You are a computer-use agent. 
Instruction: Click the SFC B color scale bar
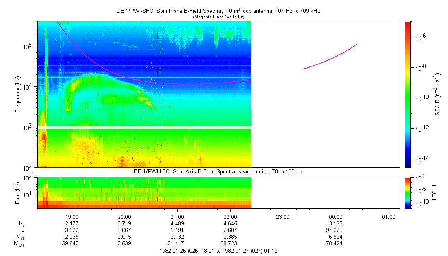pos(408,95)
